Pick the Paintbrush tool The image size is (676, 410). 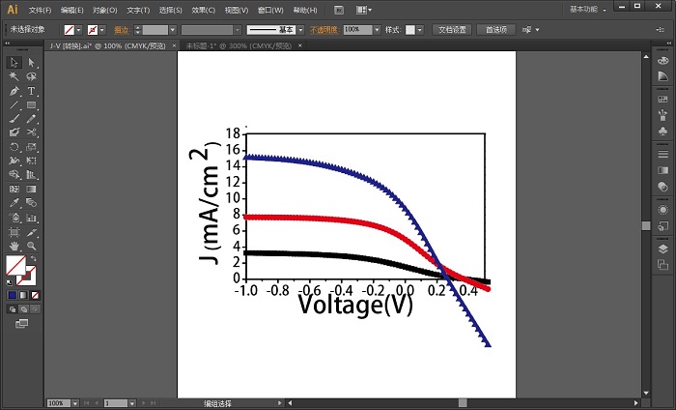pyautogui.click(x=14, y=119)
